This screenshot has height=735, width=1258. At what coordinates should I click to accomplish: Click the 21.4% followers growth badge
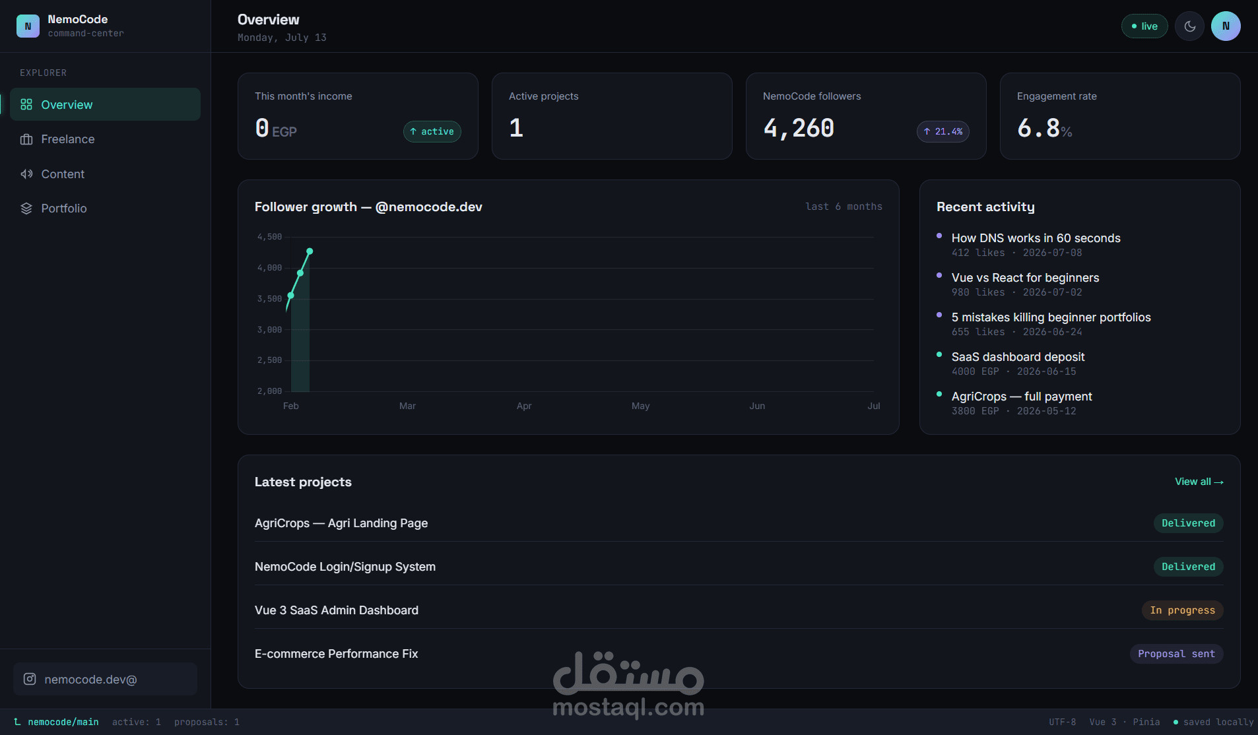click(943, 131)
